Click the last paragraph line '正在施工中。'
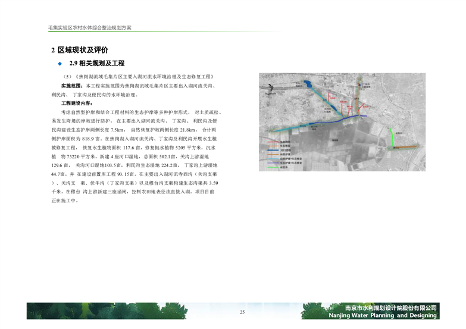466x329 pixels. pos(65,201)
